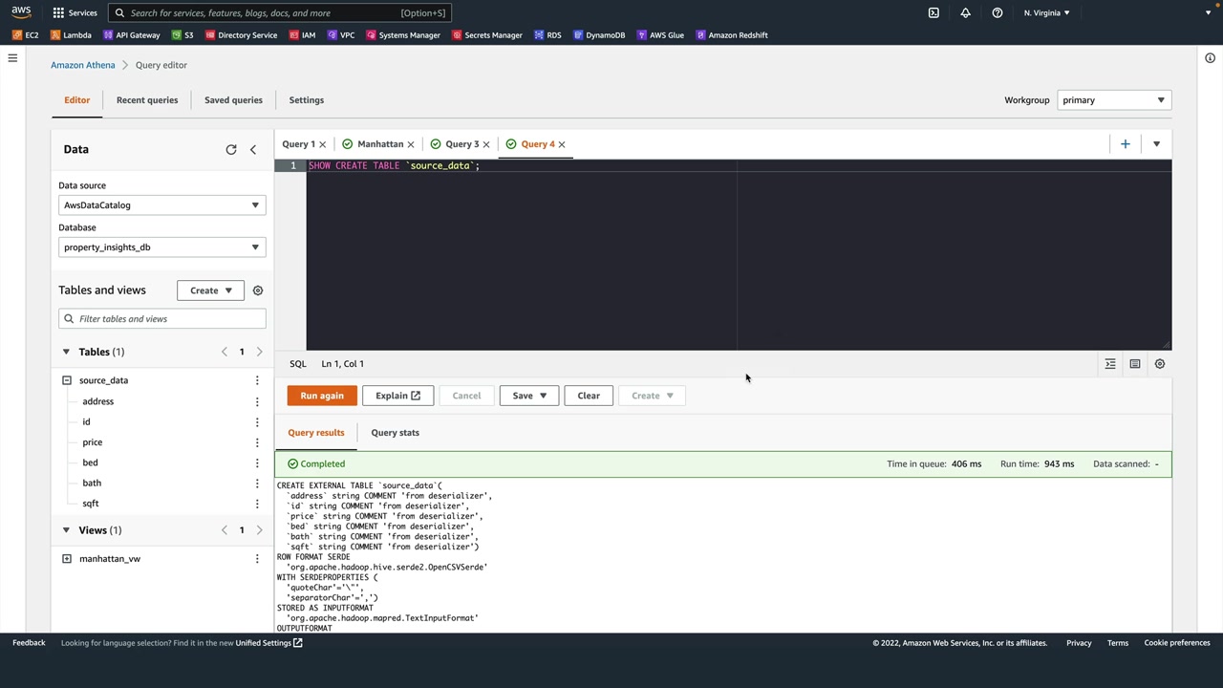
Task: Open the left navigation hamburger menu
Action: pos(12,58)
